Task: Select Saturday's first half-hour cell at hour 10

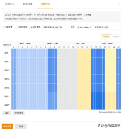Action: pyautogui.click(x=58, y=97)
